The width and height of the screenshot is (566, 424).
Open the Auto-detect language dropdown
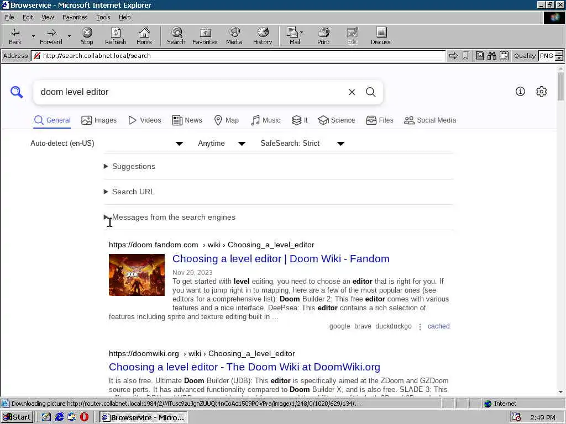[x=107, y=144]
